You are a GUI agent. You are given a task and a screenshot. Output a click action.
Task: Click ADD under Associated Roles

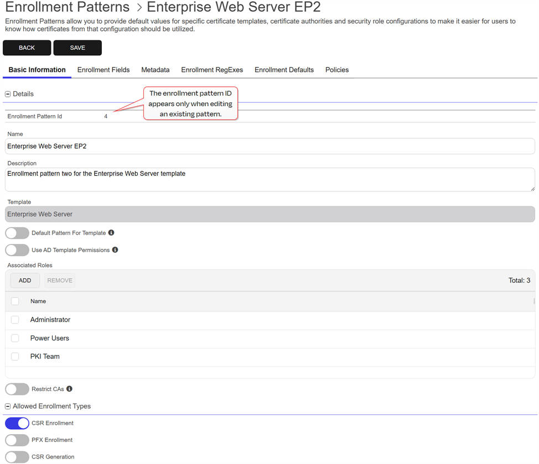point(25,280)
